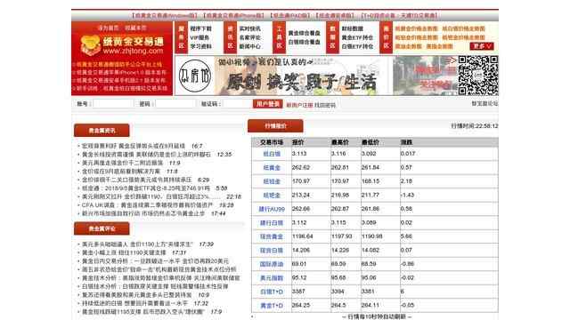Click the 交易市场 column header
Viewport: 570px width, 320px height.
tap(272, 142)
